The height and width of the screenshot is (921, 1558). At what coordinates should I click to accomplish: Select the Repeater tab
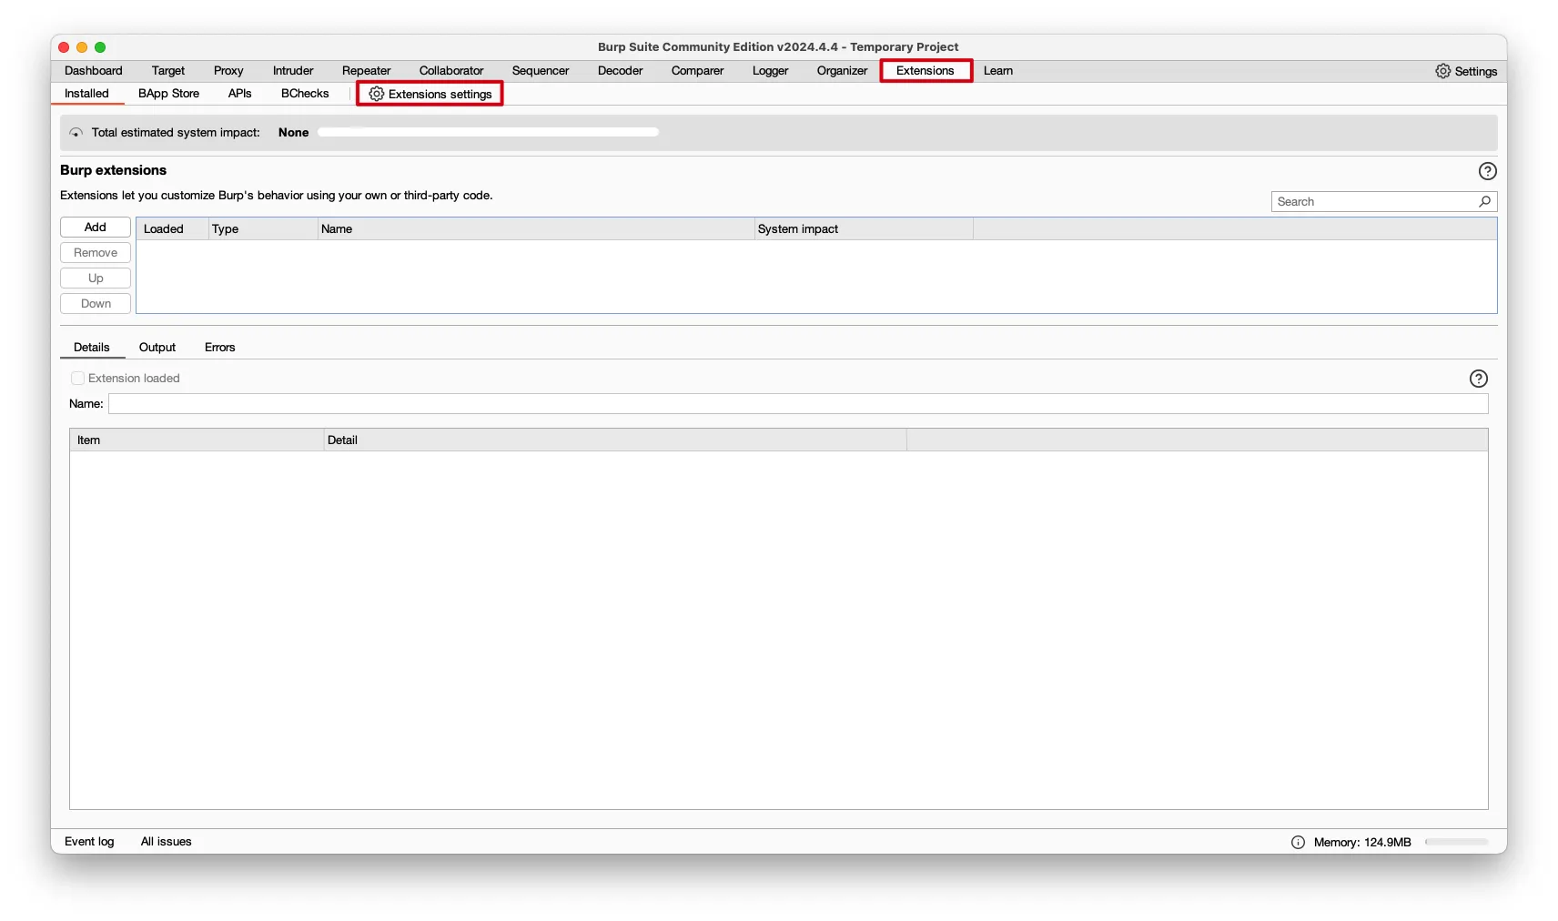pos(367,71)
